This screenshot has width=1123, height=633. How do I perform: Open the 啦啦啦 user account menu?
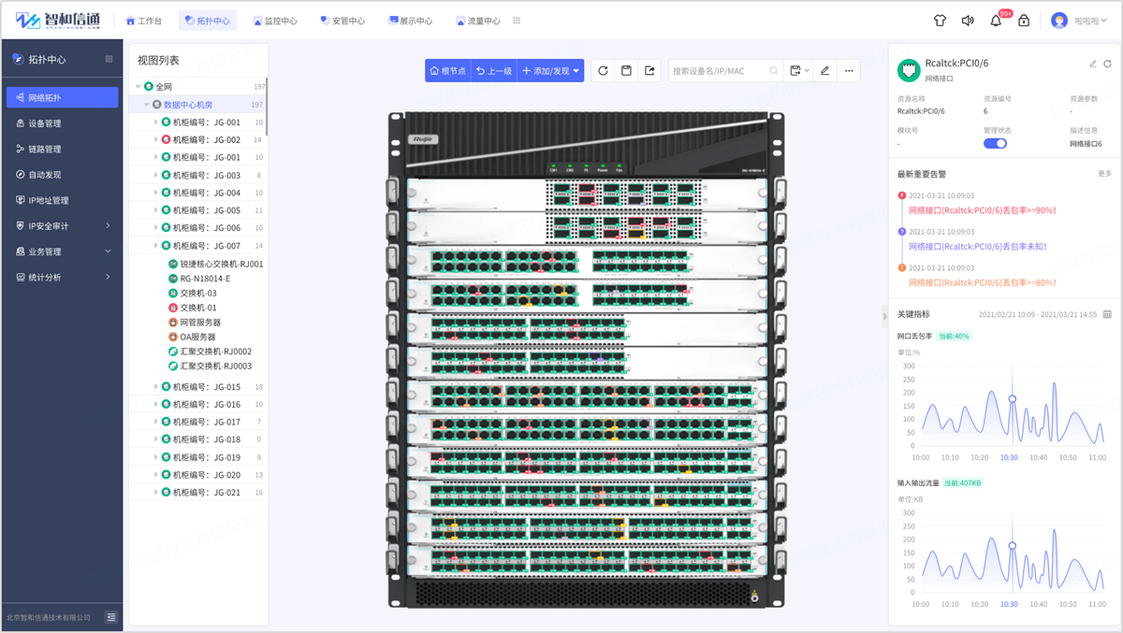1079,20
